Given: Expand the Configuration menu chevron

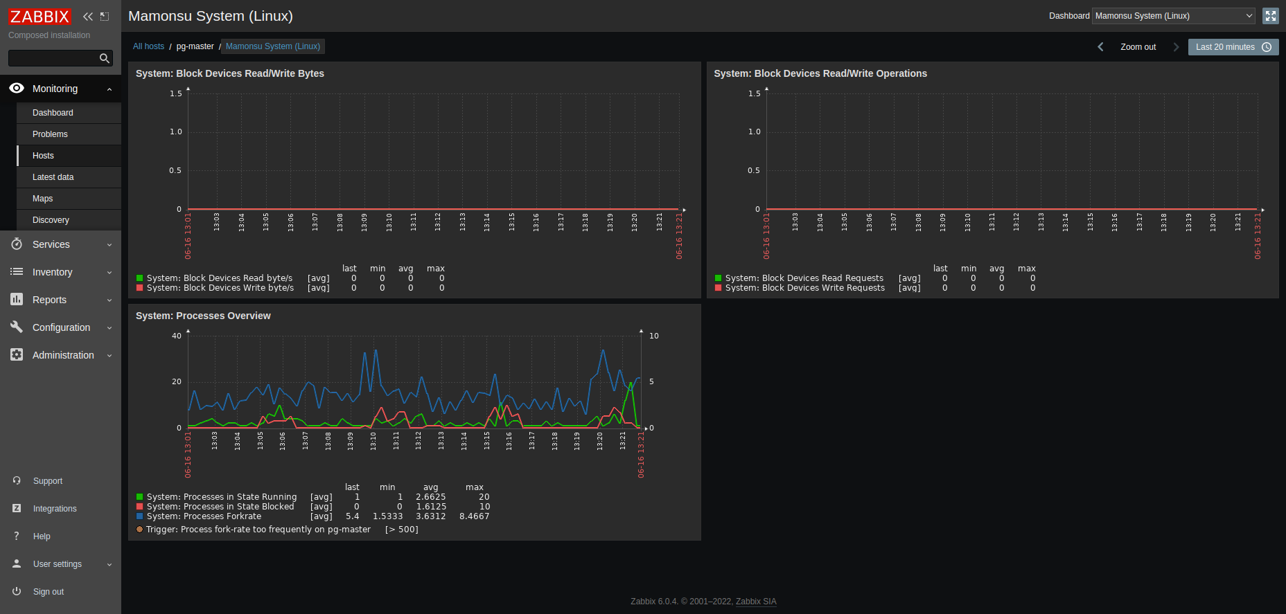Looking at the screenshot, I should (x=109, y=327).
